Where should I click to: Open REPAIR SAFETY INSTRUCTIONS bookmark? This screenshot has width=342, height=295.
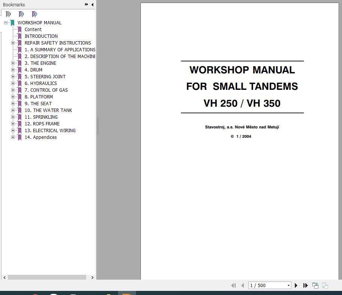pos(58,43)
